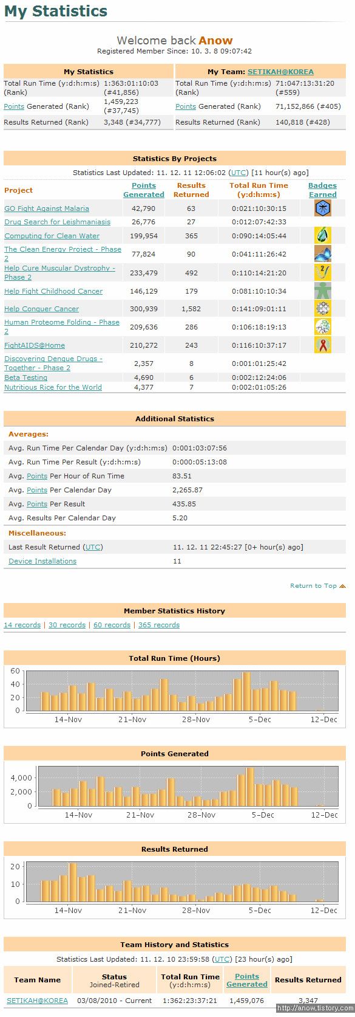Show 60 records history
Image resolution: width=355 pixels, height=1017 pixels.
point(112,625)
